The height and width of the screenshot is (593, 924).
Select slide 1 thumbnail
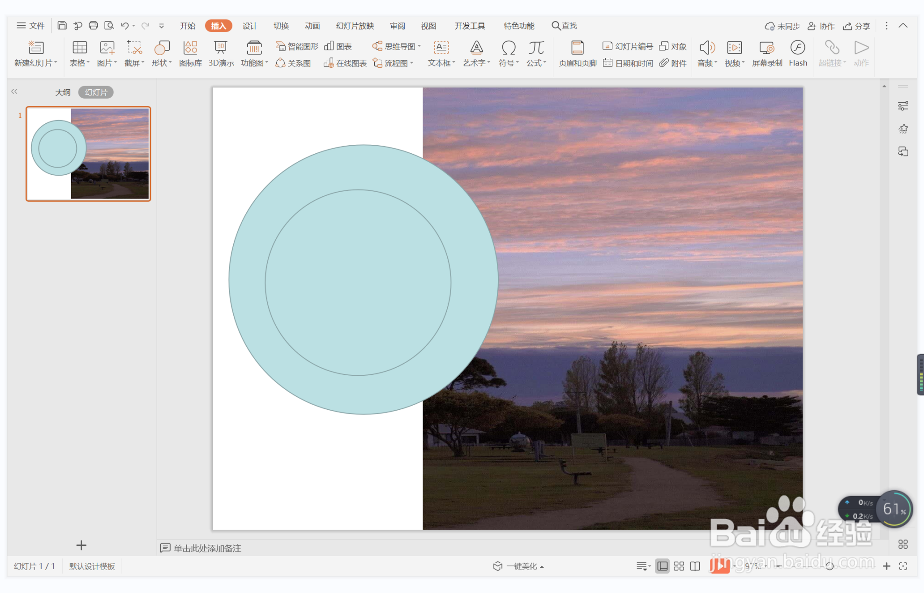[x=88, y=154]
